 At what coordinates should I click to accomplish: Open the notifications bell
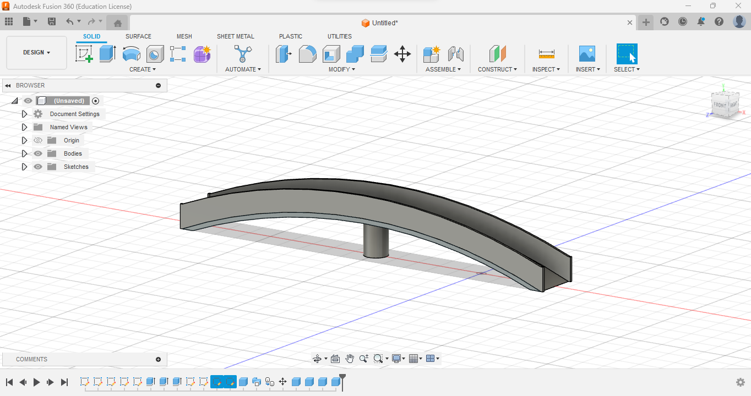pyautogui.click(x=701, y=21)
